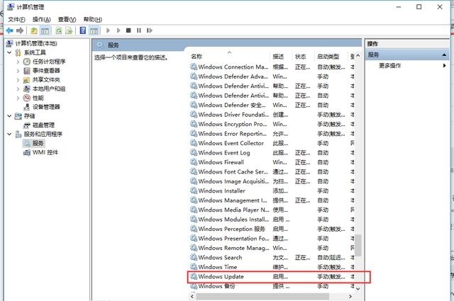This screenshot has width=454, height=301.
Task: Click the horizontal scrollbar thumb in the services list
Action: (x=262, y=296)
